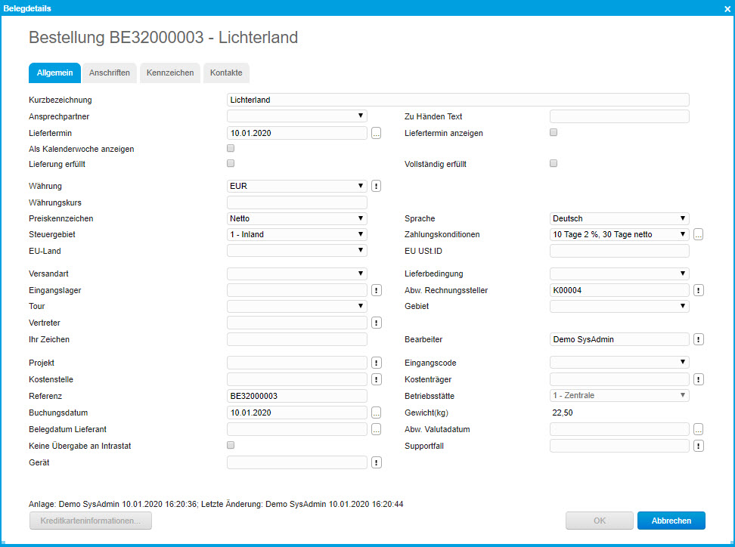Click the Projekt lookup icon
735x547 pixels.
[x=377, y=363]
